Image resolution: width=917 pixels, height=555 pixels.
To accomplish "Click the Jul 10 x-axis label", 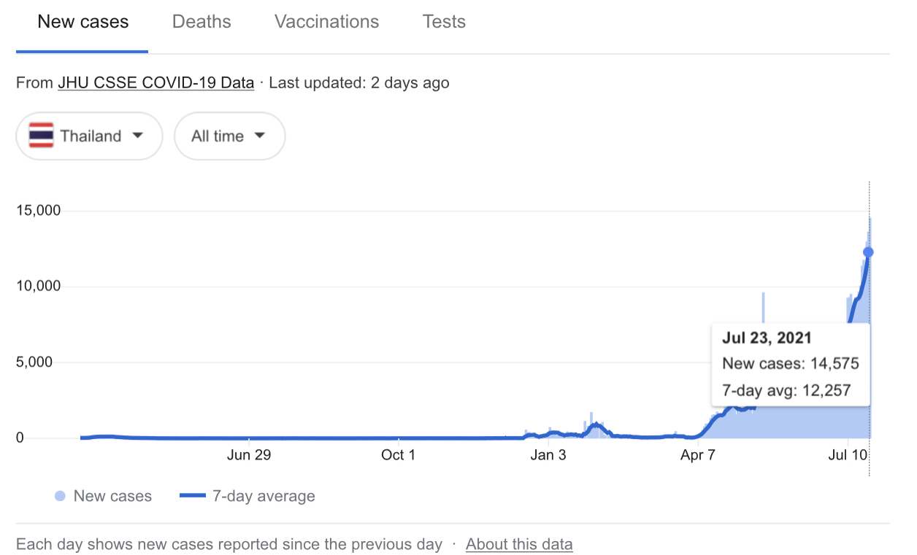I will point(848,456).
